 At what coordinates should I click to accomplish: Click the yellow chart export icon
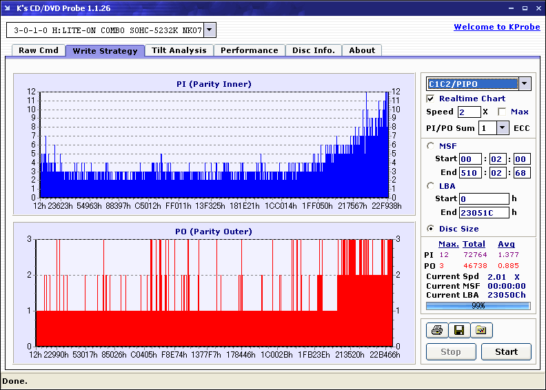click(481, 331)
